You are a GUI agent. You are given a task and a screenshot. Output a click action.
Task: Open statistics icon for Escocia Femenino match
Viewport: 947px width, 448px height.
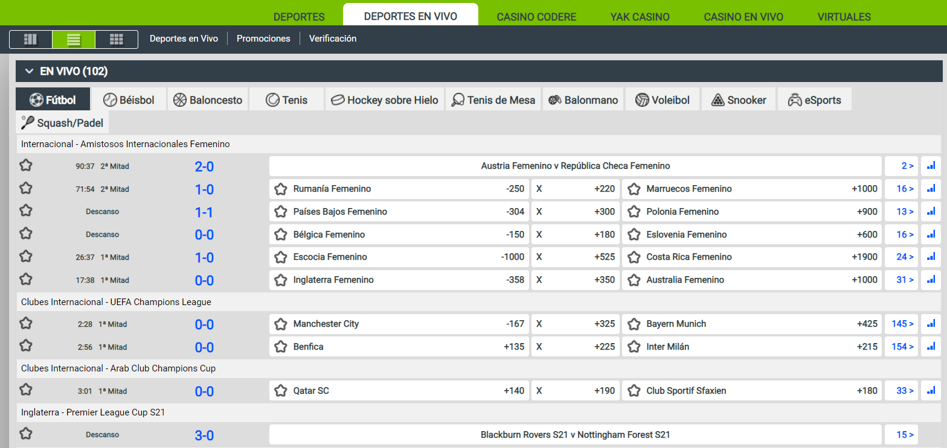[x=931, y=257]
